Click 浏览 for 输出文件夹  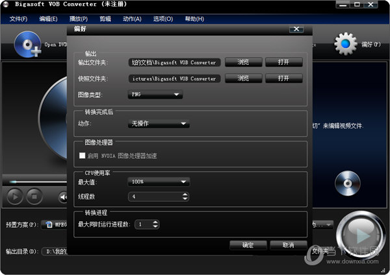(244, 62)
